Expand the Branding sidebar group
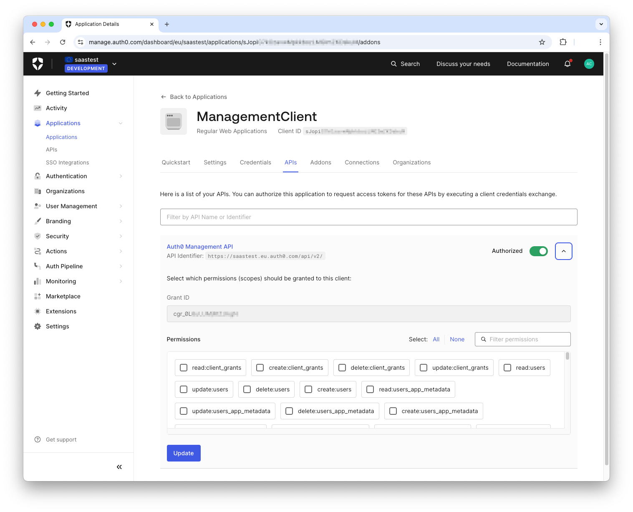This screenshot has width=633, height=512. [121, 221]
